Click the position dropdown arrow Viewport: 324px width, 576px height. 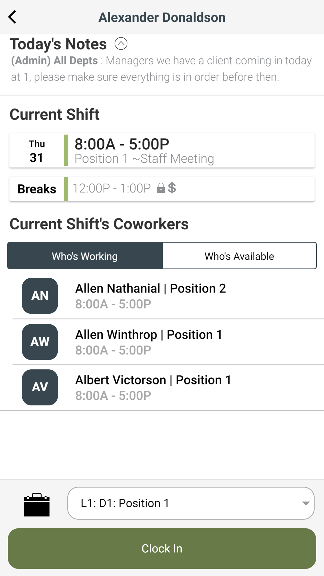306,503
